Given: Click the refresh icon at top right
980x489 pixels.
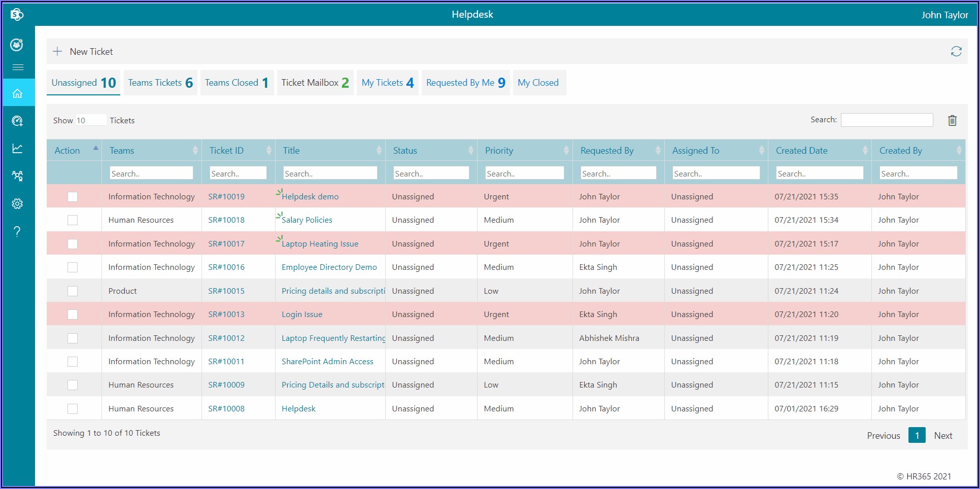Looking at the screenshot, I should pyautogui.click(x=956, y=51).
